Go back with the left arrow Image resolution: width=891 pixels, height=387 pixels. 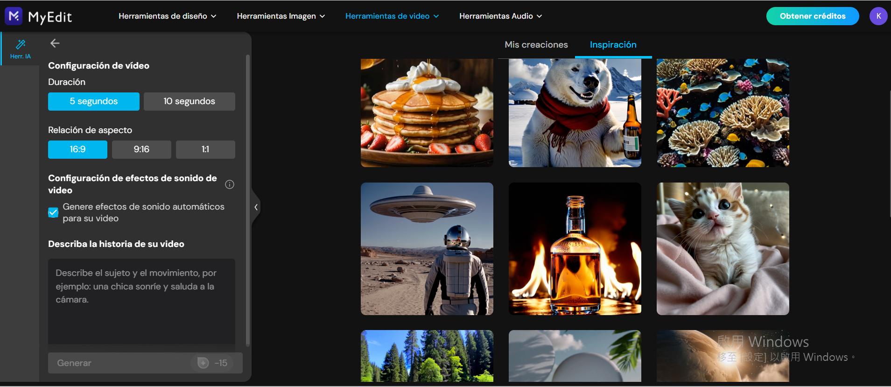point(55,43)
